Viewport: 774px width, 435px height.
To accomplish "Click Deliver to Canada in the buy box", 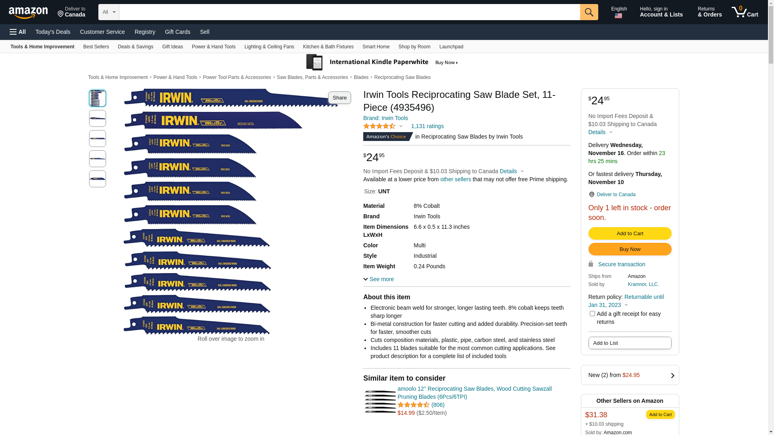I will click(616, 195).
